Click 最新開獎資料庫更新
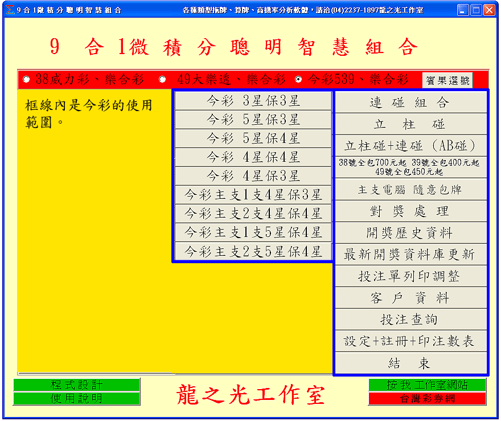The height and width of the screenshot is (421, 501). 410,255
